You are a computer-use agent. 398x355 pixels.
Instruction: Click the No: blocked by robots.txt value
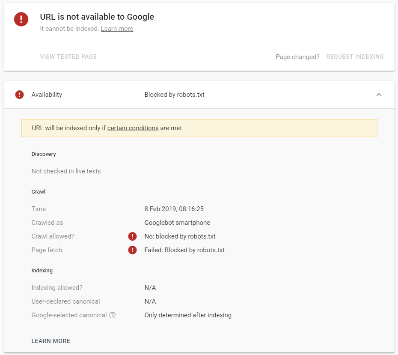click(180, 236)
